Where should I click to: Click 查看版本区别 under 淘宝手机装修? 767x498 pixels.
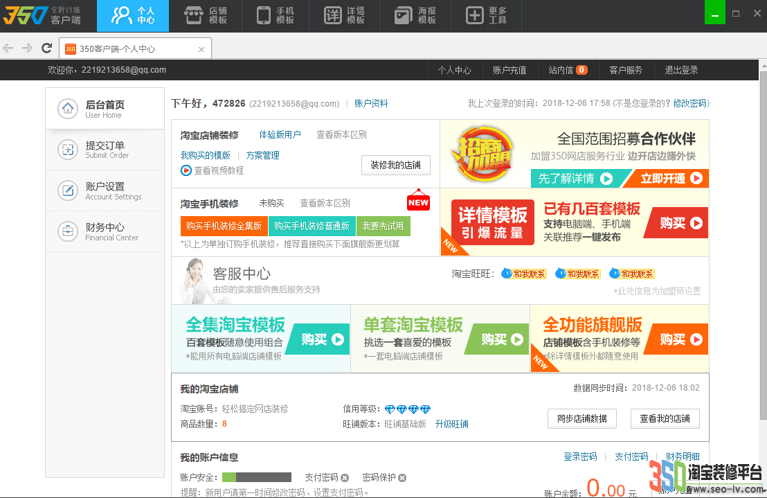pos(325,203)
